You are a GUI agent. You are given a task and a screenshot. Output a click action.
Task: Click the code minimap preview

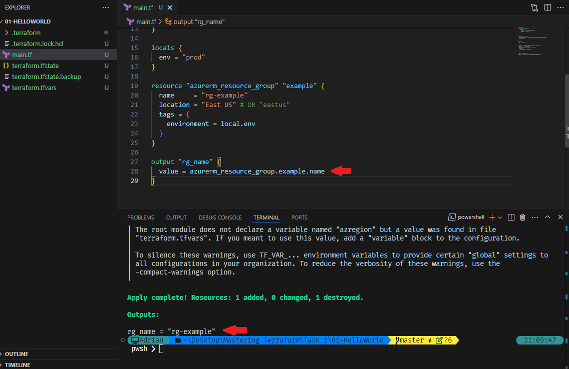[x=532, y=41]
